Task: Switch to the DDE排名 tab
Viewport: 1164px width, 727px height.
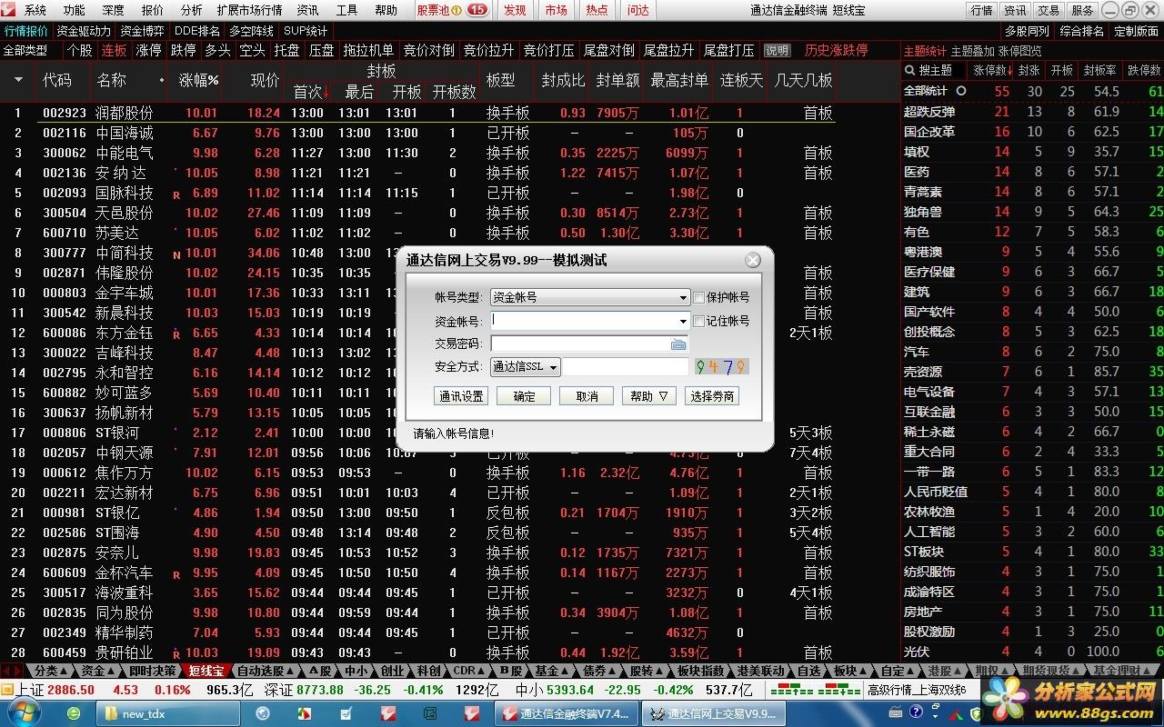Action: point(196,31)
